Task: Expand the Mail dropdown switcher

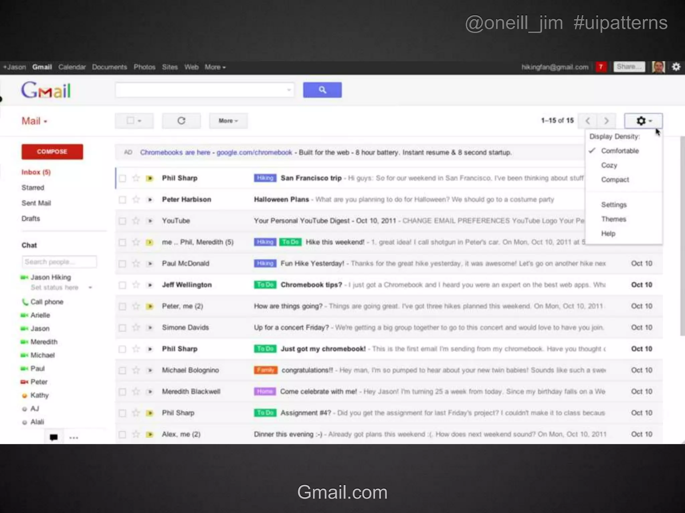Action: tap(34, 121)
